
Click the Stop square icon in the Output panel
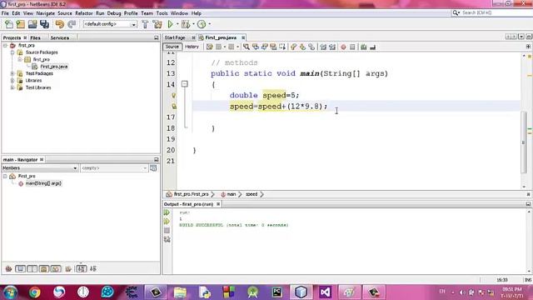[x=167, y=231]
